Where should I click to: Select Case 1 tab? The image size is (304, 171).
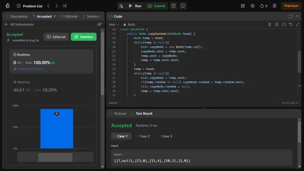click(121, 136)
